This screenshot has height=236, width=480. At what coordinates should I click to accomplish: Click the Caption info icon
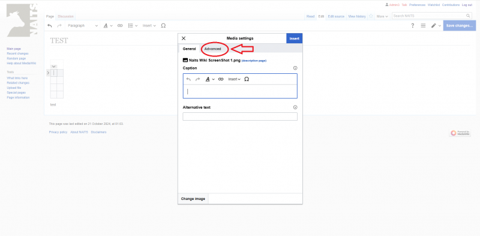tap(295, 68)
